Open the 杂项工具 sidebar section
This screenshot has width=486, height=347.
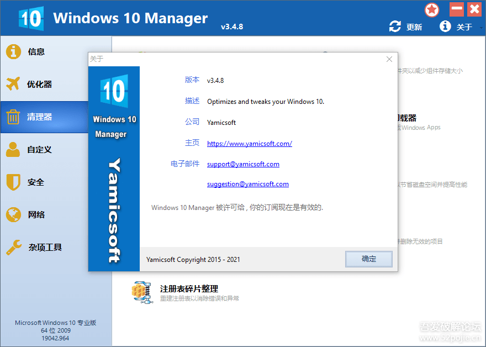click(45, 247)
